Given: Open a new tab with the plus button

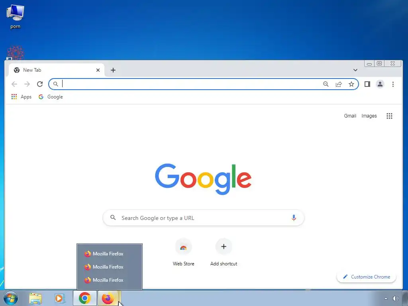Looking at the screenshot, I should pos(113,70).
